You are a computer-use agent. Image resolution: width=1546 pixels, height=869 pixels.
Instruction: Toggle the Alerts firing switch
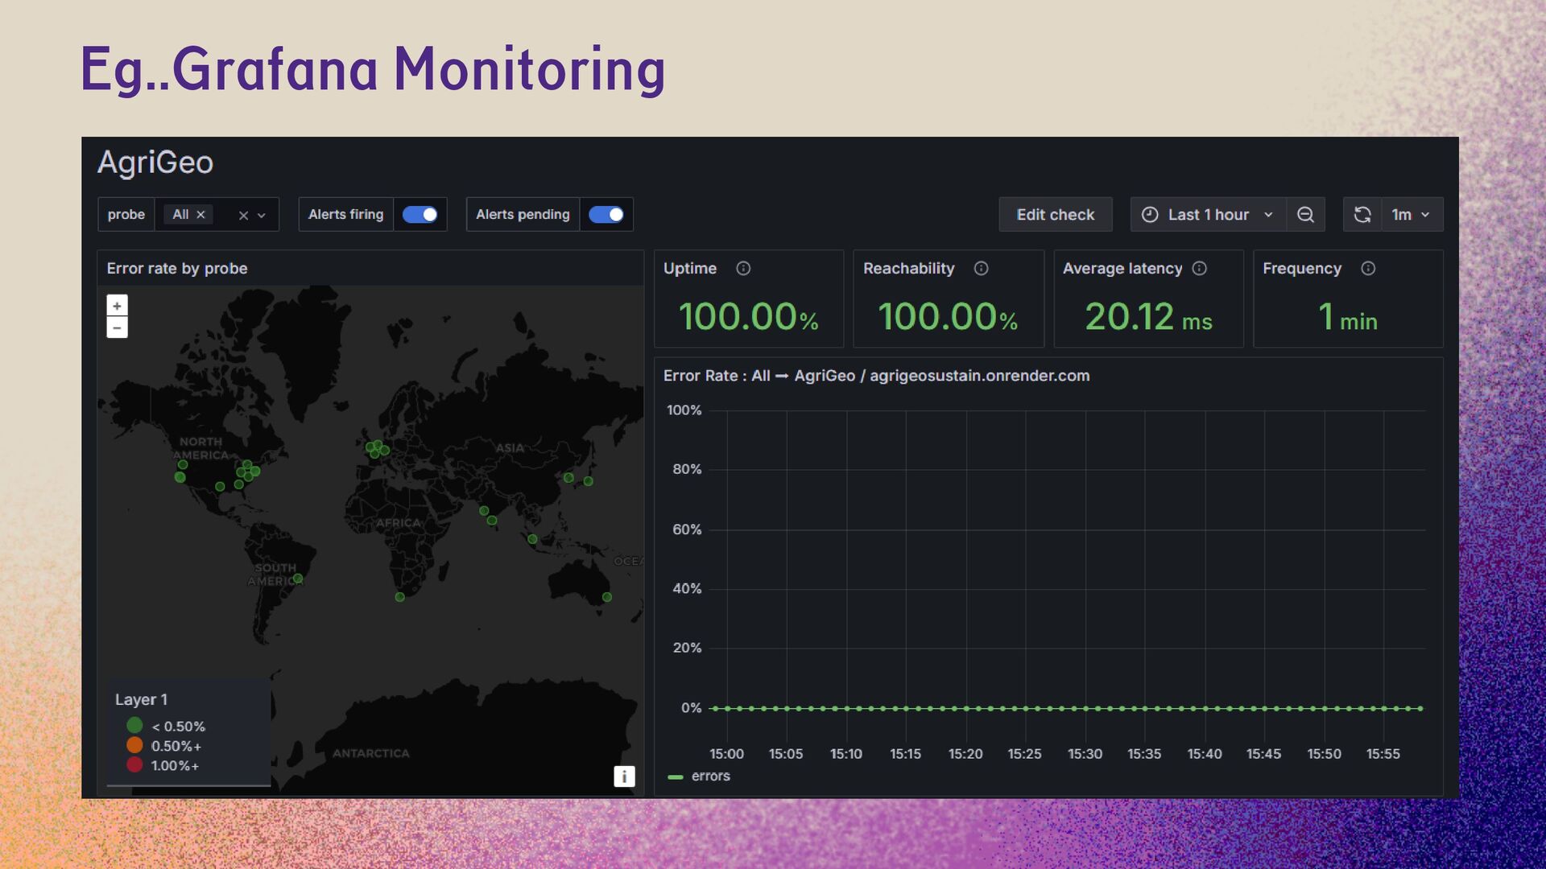click(x=420, y=215)
